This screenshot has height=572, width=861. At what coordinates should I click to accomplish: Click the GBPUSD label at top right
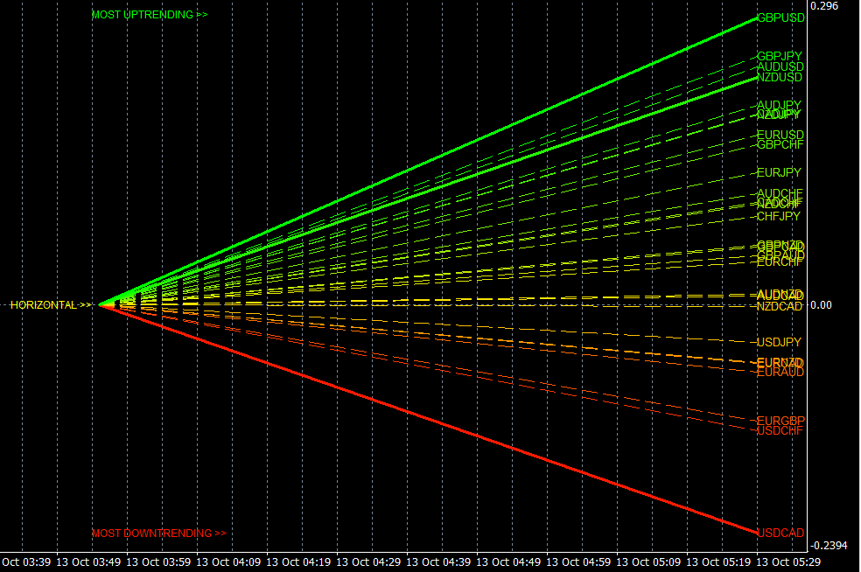(x=781, y=17)
